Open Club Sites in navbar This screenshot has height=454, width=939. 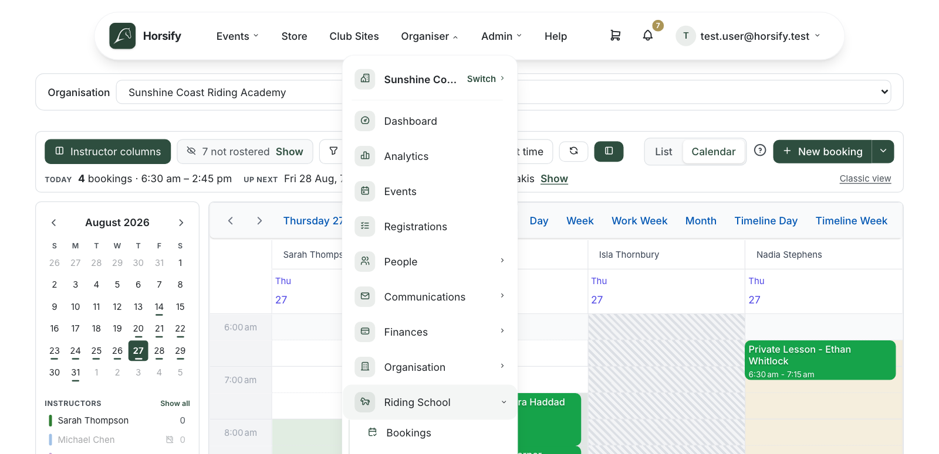(x=354, y=36)
